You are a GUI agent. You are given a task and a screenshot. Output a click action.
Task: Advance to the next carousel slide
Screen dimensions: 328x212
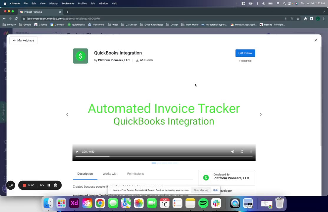(x=261, y=115)
